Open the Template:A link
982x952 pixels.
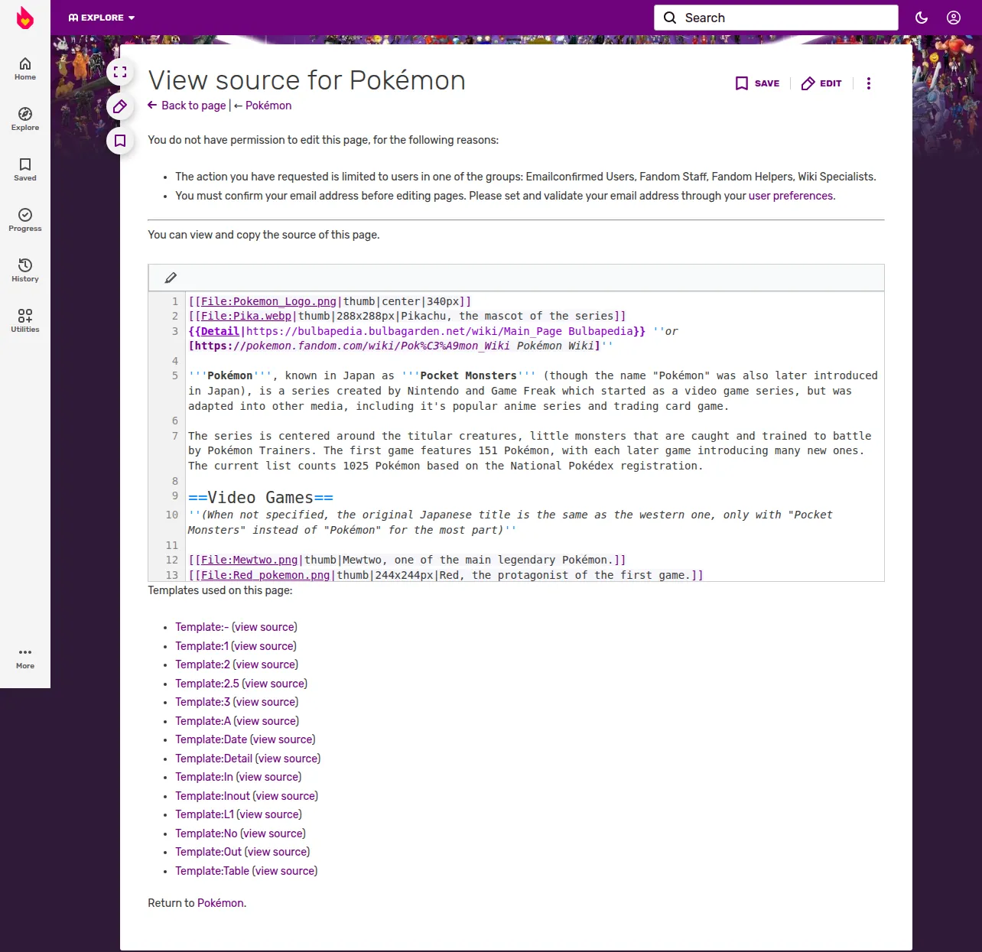coord(203,721)
